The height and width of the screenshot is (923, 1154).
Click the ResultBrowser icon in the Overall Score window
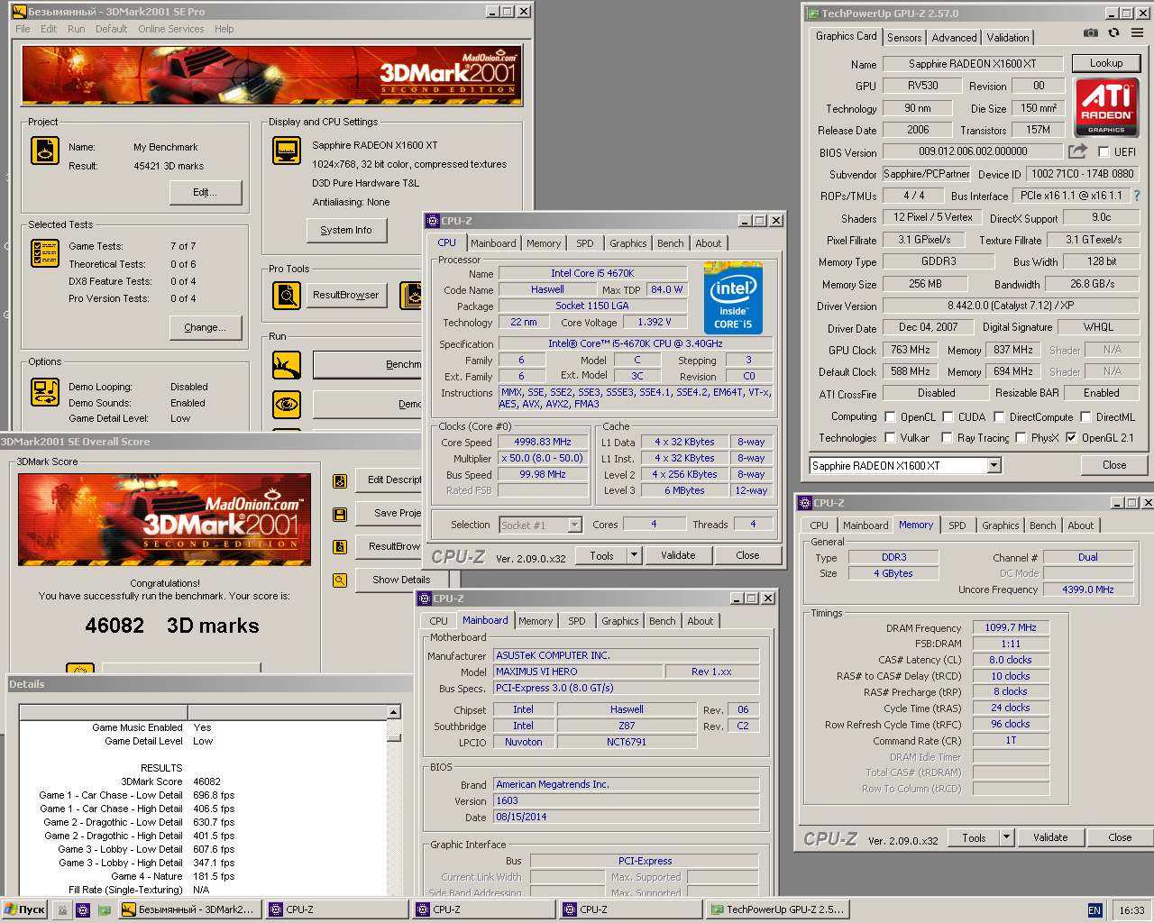coord(340,546)
